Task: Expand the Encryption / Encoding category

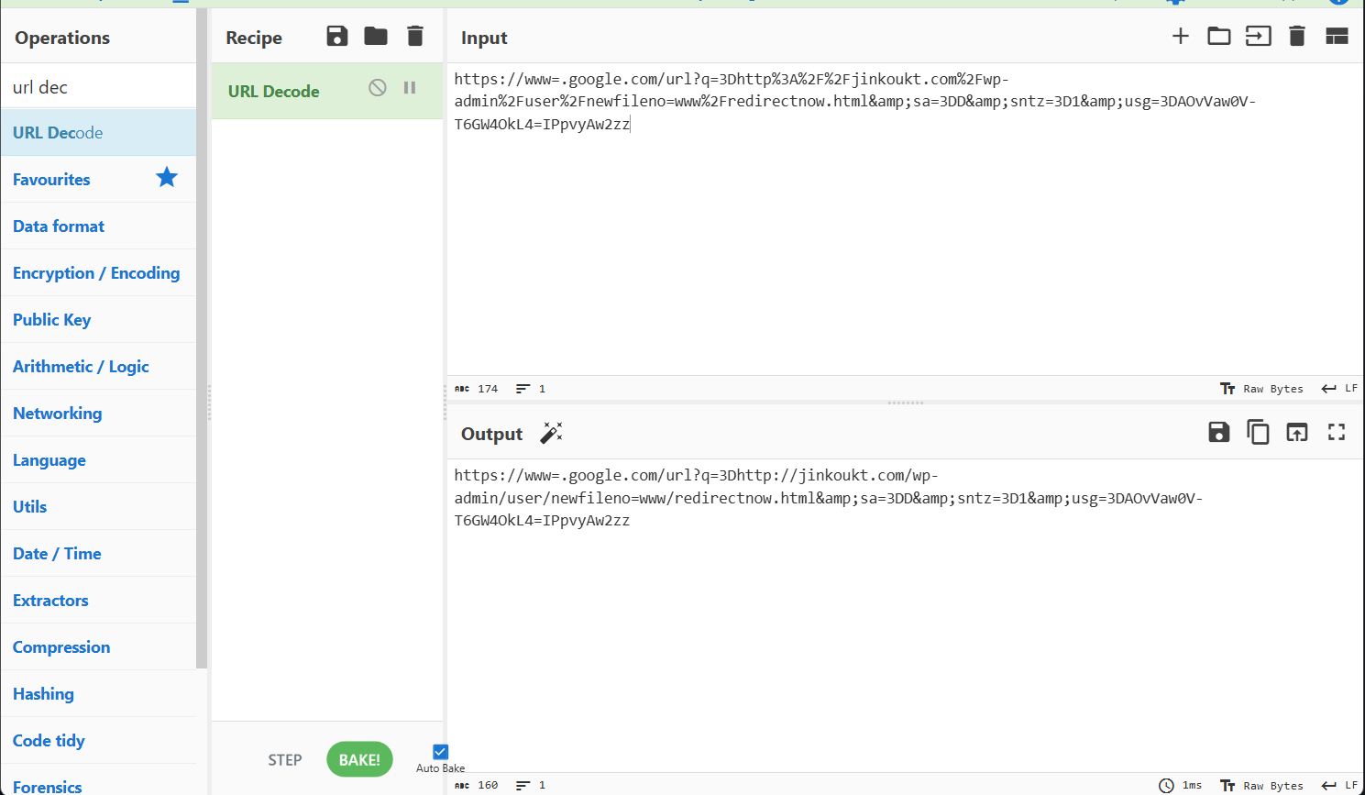Action: tap(96, 273)
